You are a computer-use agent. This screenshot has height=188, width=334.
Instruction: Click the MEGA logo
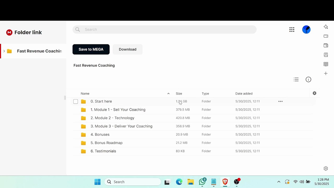pyautogui.click(x=9, y=32)
